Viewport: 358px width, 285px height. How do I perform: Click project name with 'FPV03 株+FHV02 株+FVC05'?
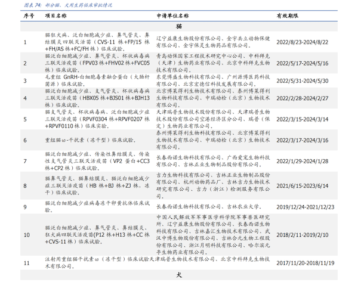coord(97,63)
